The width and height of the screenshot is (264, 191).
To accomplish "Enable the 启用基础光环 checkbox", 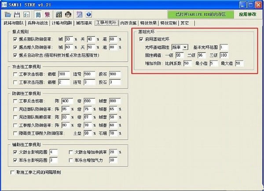I will point(136,39).
